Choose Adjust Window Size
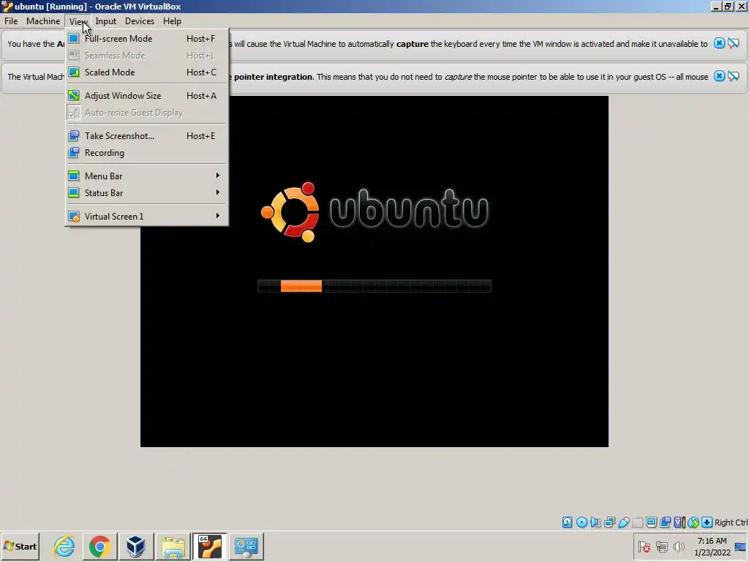Image resolution: width=749 pixels, height=562 pixels. pos(146,96)
